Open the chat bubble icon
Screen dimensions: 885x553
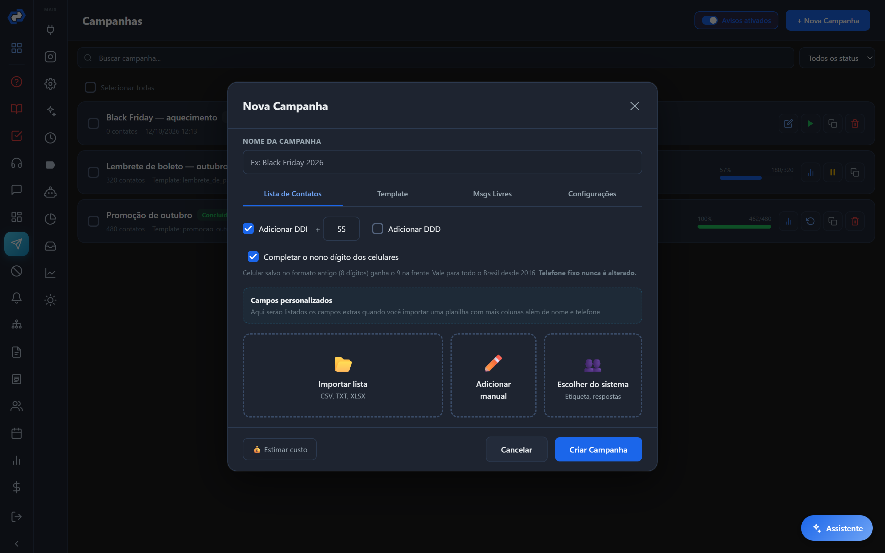[17, 190]
